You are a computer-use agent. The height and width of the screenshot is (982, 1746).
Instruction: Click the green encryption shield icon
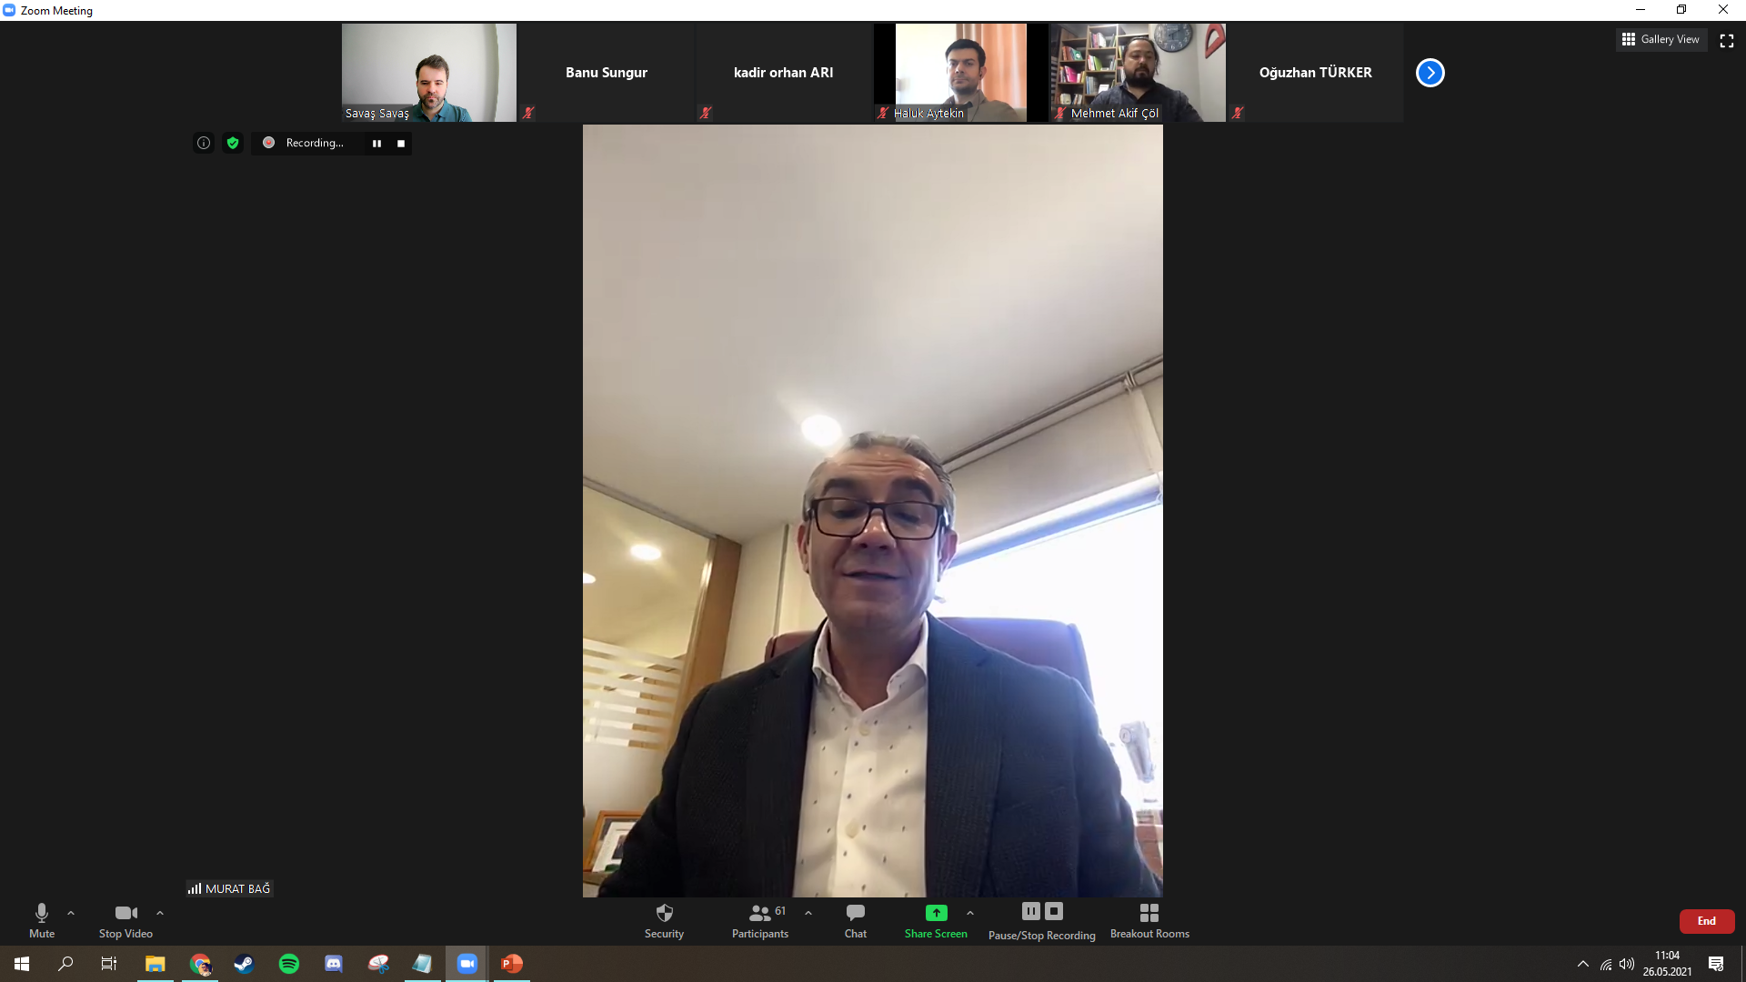tap(233, 143)
